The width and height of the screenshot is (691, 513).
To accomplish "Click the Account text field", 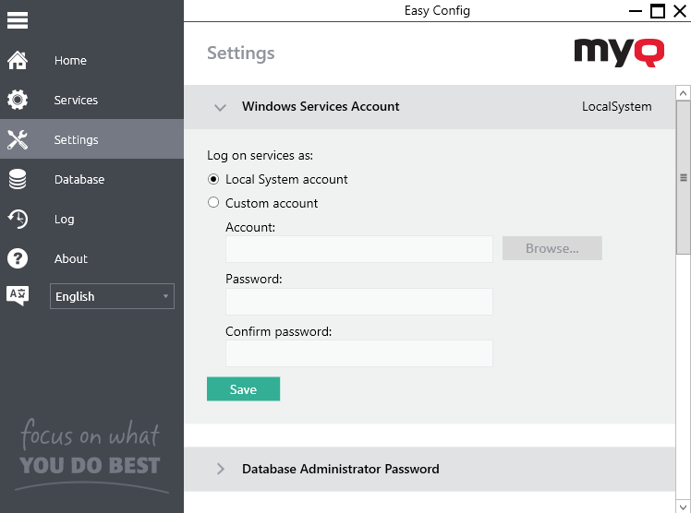I will coord(358,249).
